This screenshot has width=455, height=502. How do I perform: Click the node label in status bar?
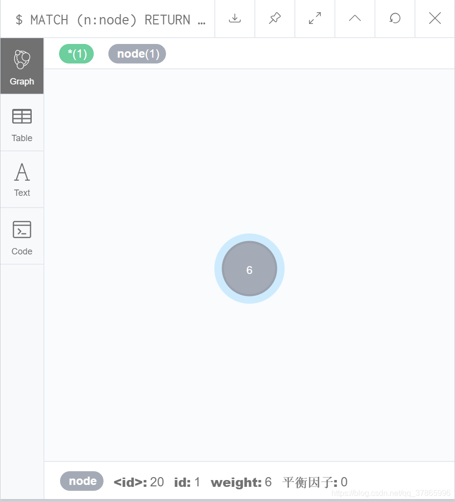pos(82,481)
